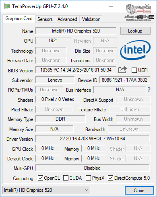Click the Die Size Unknown field
The width and height of the screenshot is (157, 197).
pyautogui.click(x=105, y=51)
